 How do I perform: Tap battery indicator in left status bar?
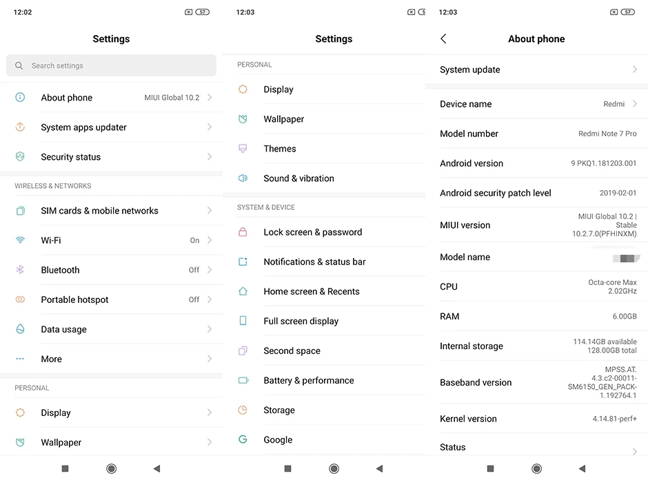tap(203, 12)
